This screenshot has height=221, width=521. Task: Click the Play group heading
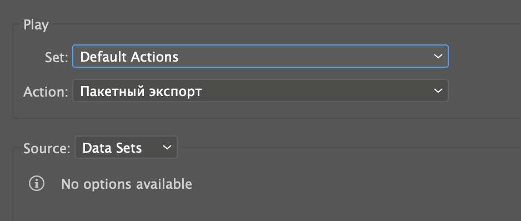[36, 25]
